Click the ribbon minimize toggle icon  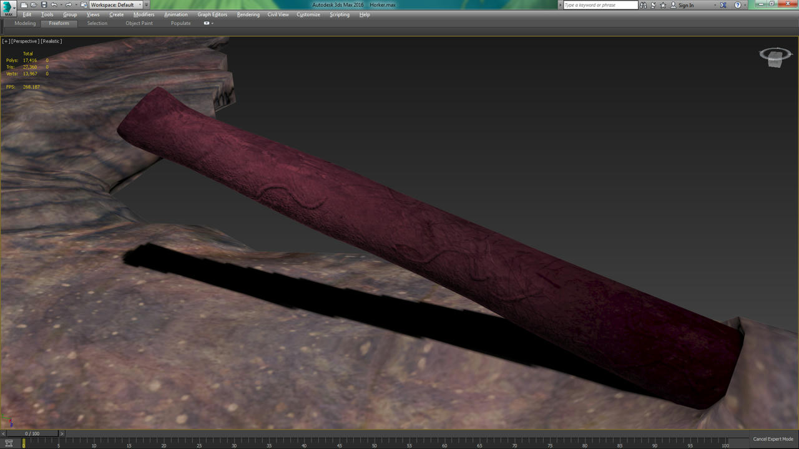tap(206, 23)
